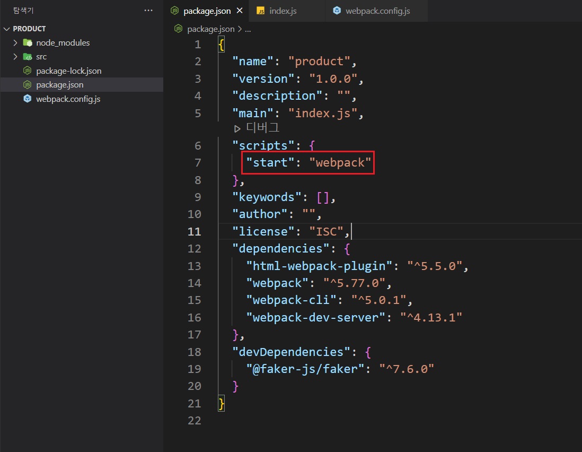582x452 pixels.
Task: Open the explorer panel more actions ellipsis
Action: click(x=148, y=11)
